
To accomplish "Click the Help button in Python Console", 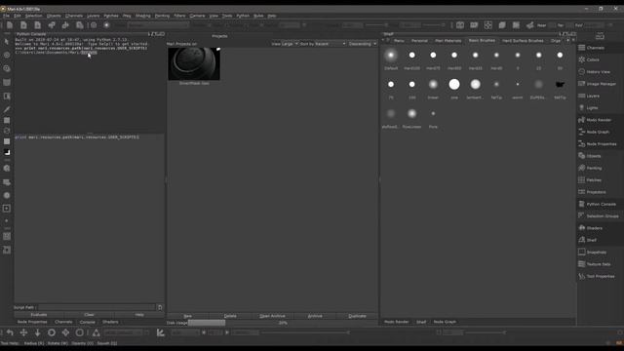I will pos(138,314).
